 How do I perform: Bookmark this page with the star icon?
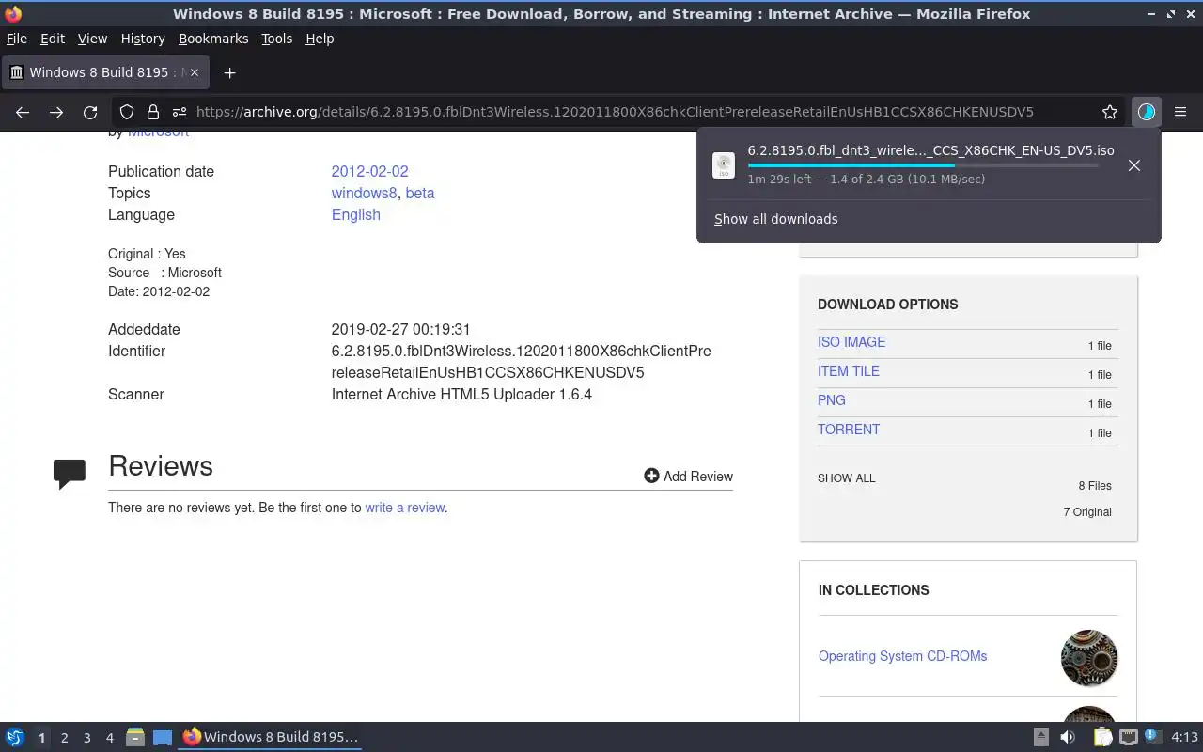(1110, 112)
